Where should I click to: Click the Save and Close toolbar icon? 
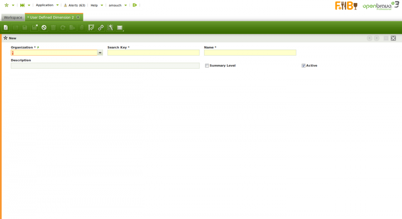[35, 28]
